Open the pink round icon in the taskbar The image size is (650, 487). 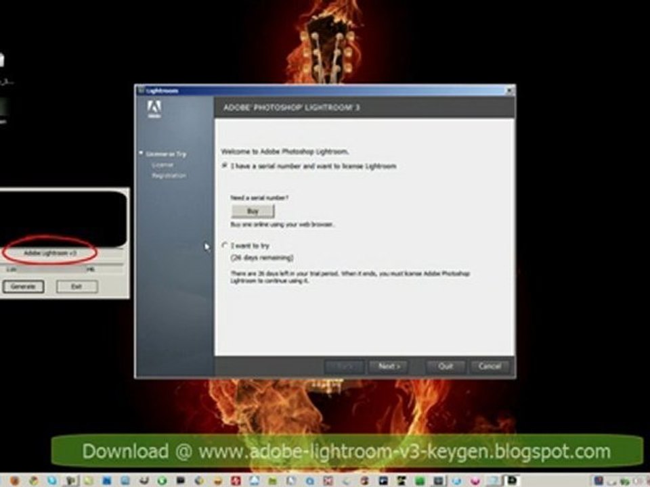point(475,481)
